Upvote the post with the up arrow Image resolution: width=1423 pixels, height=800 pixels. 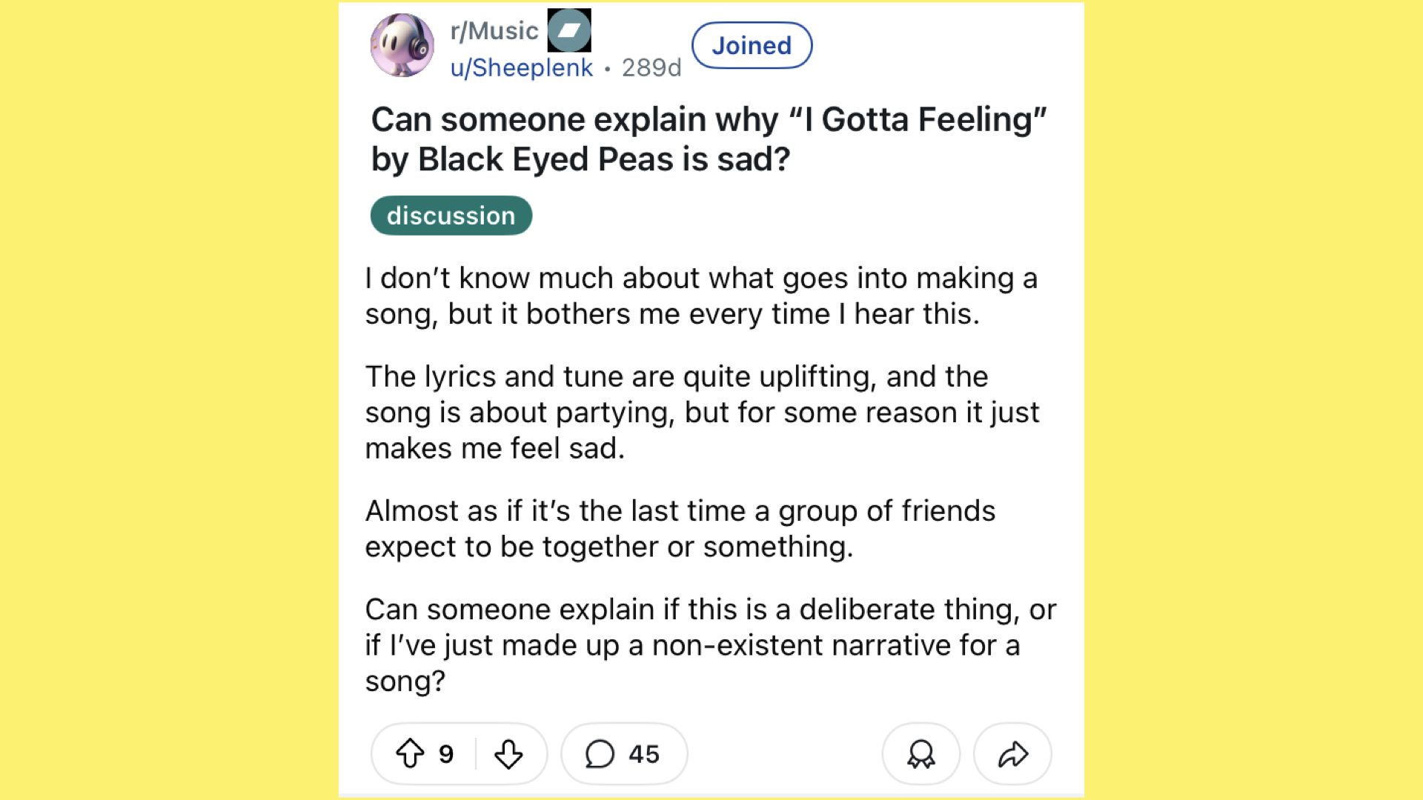pyautogui.click(x=410, y=754)
